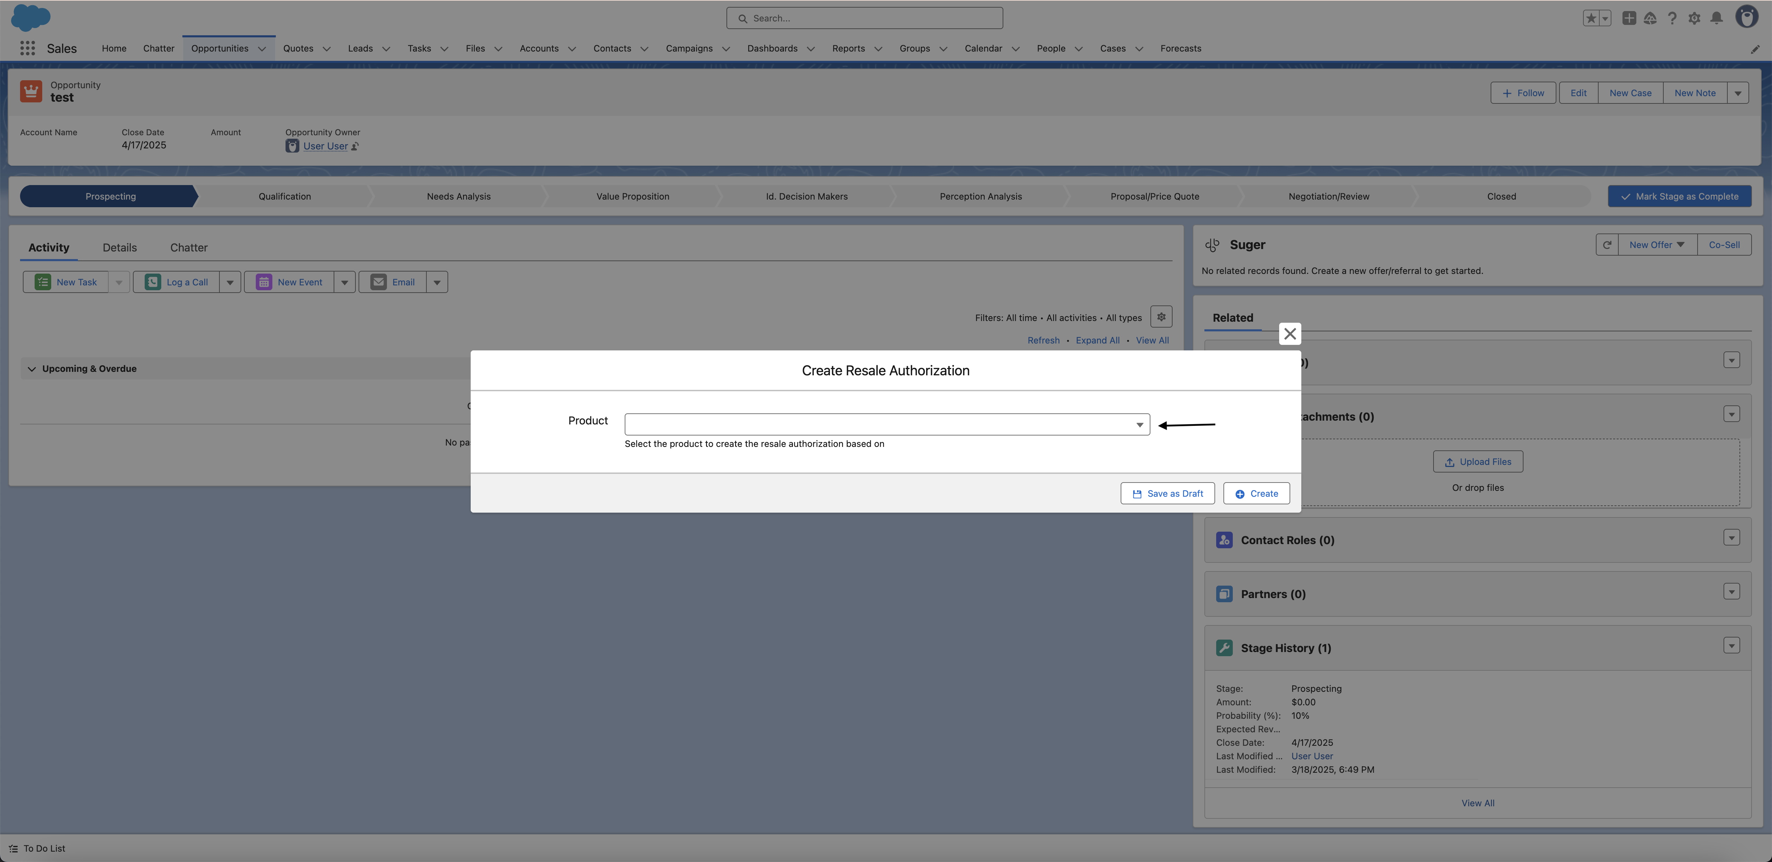Open the Product dropdown in dialog

887,424
